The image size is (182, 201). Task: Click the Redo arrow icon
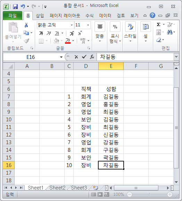[34, 6]
